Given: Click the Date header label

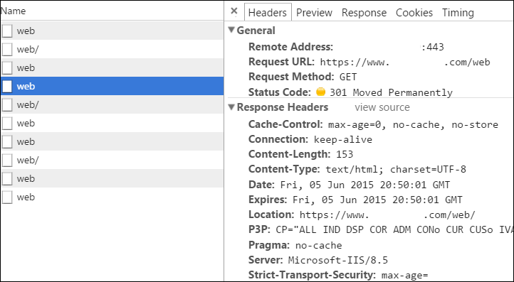Looking at the screenshot, I should point(261,185).
